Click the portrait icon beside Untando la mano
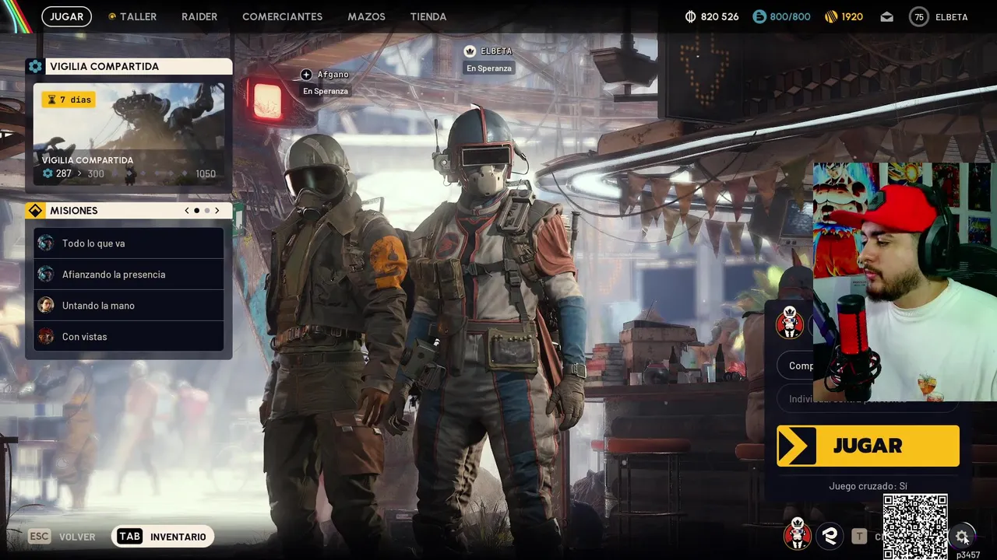Image resolution: width=997 pixels, height=560 pixels. pos(46,306)
